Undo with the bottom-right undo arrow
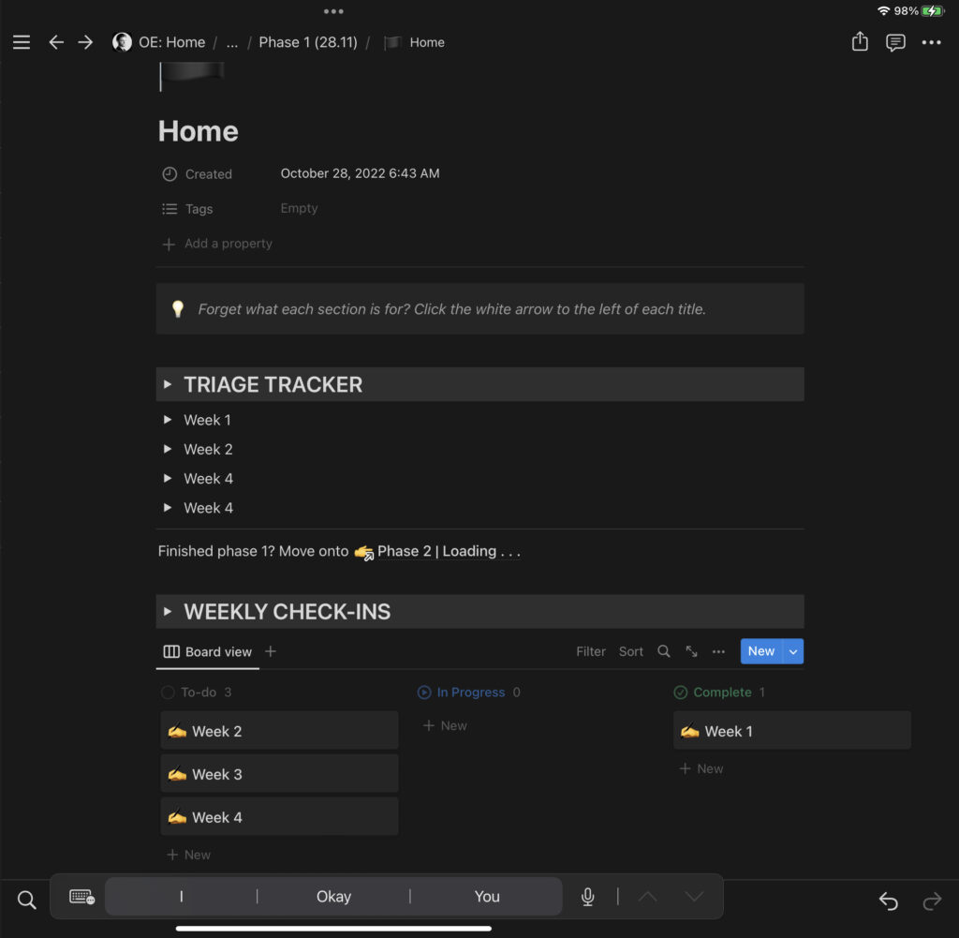This screenshot has height=938, width=959. (x=888, y=901)
